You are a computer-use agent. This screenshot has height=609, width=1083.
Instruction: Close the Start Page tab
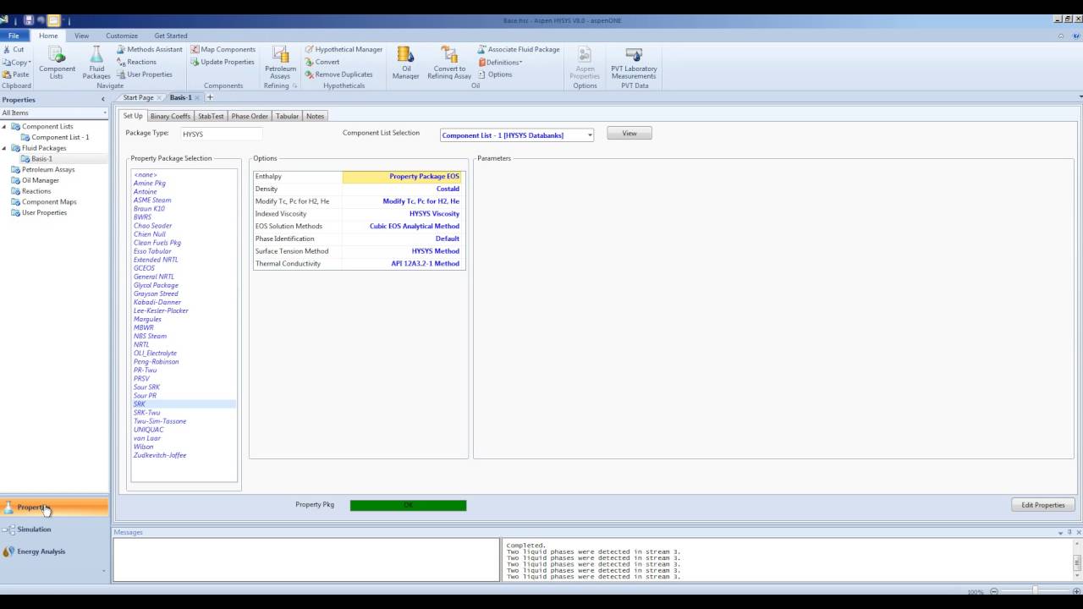coord(159,98)
